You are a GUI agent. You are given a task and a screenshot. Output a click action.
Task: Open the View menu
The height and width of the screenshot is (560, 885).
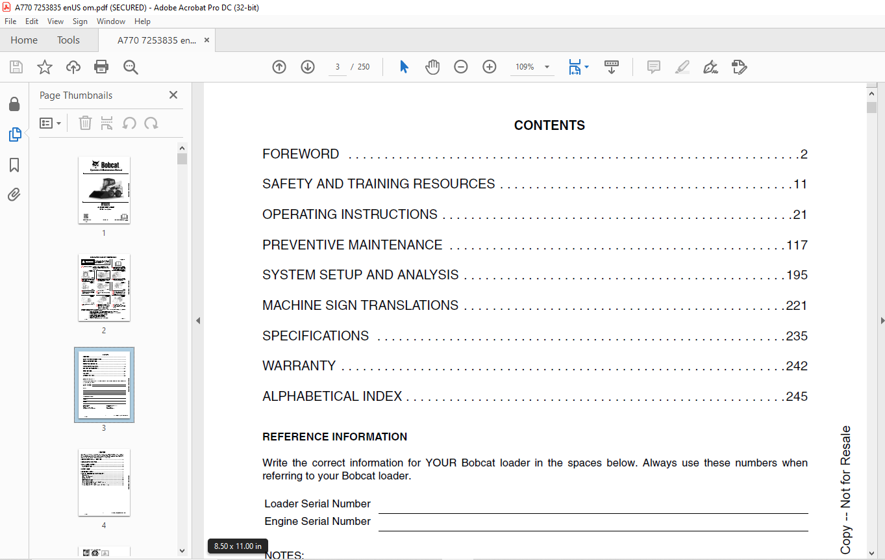pos(56,21)
